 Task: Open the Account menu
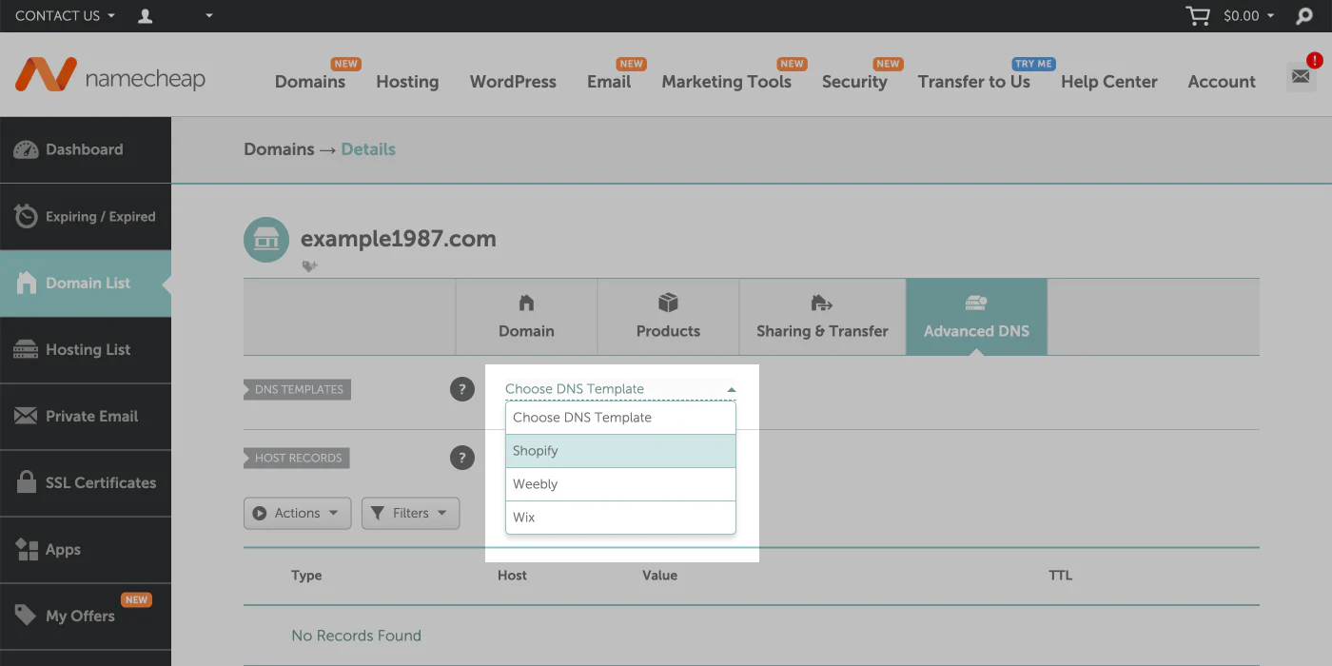click(1222, 82)
